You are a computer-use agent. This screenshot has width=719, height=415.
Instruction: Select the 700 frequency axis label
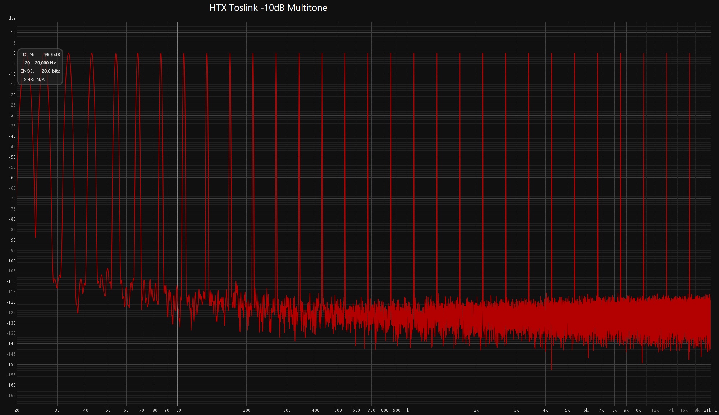(x=371, y=410)
